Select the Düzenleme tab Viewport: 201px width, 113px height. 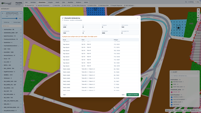42,2
